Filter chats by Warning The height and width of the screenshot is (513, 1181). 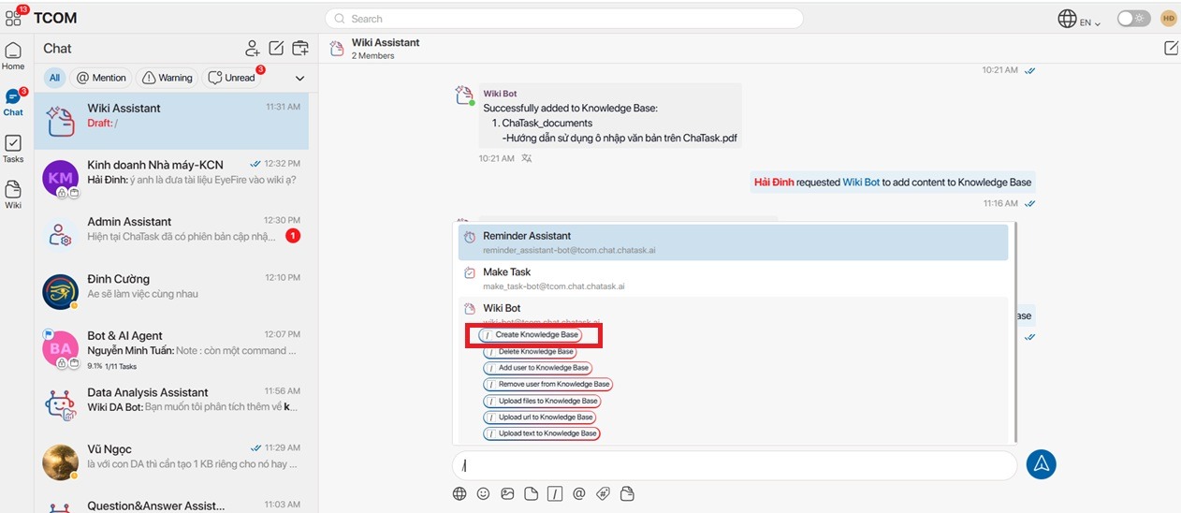pyautogui.click(x=167, y=78)
